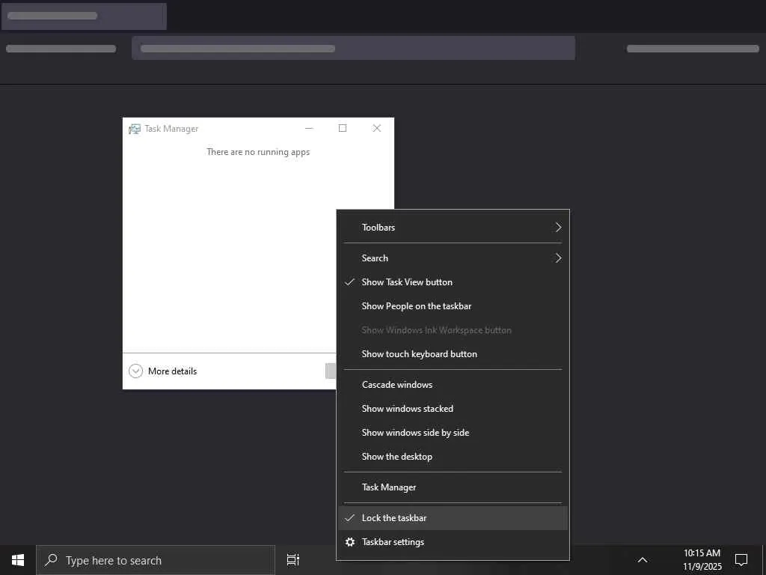This screenshot has width=766, height=575.
Task: Show hidden system tray icons
Action: (x=643, y=560)
